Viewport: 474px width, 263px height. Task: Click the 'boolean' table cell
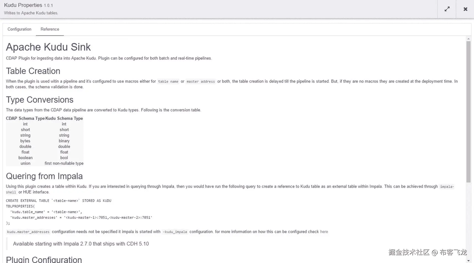click(25, 158)
